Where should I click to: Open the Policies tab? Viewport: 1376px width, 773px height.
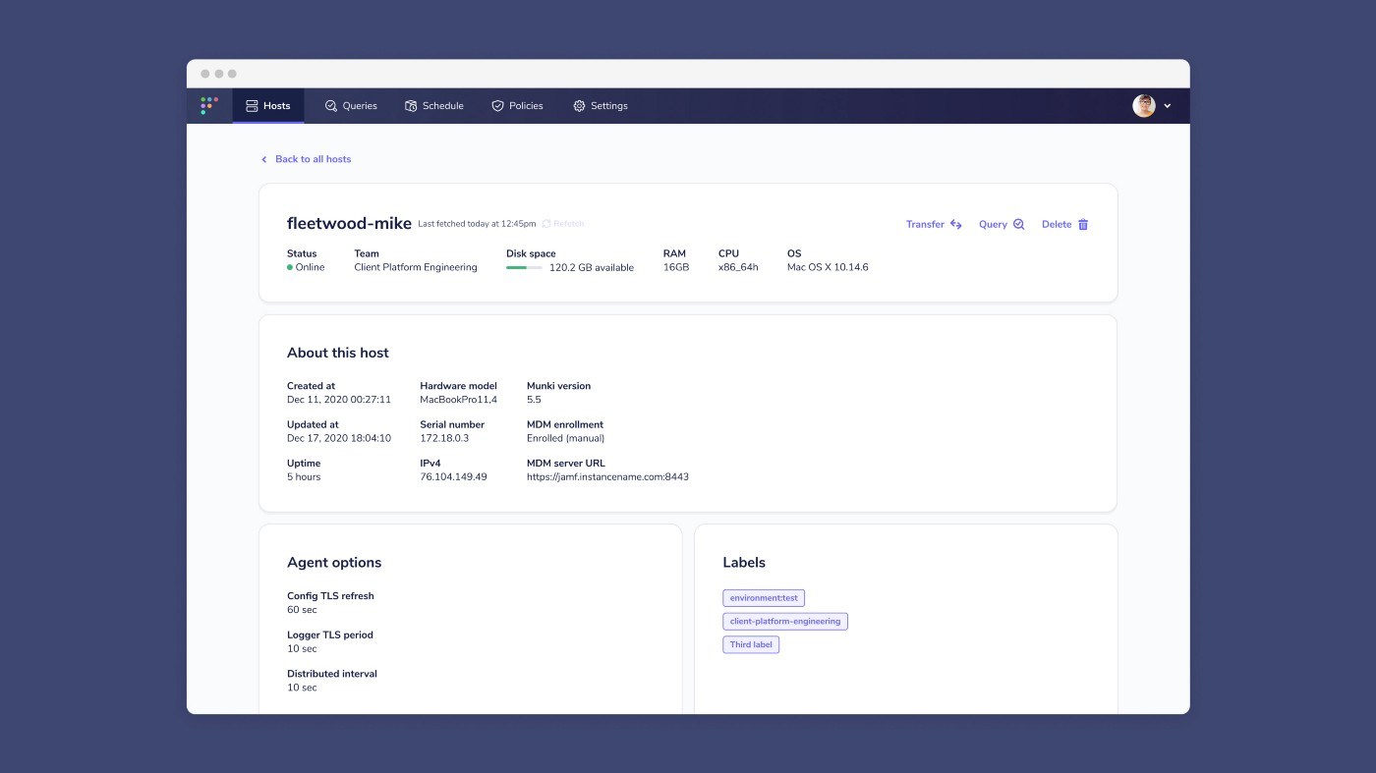(x=518, y=105)
